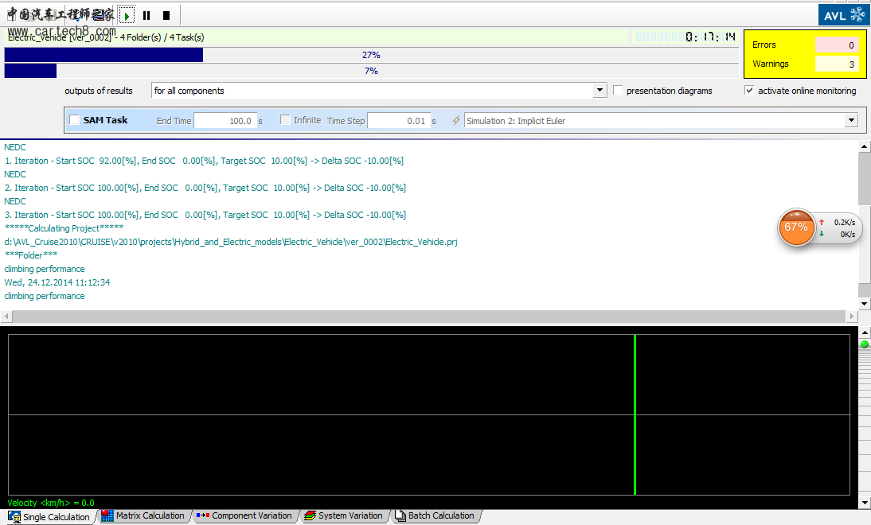Pause the running calculation
Screen dimensions: 871x525
coord(146,16)
